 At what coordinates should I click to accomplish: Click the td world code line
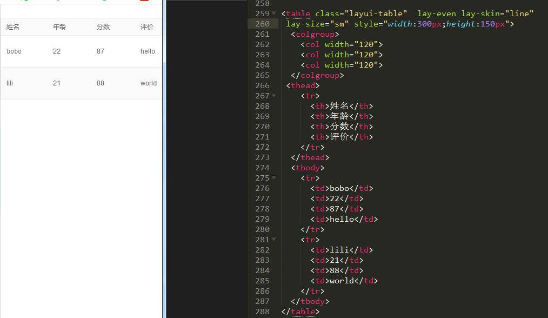[344, 281]
